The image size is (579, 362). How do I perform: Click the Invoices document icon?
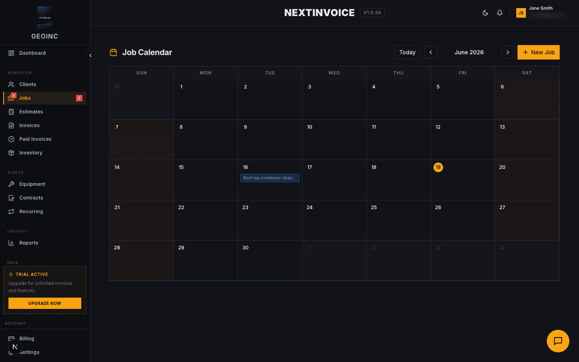(11, 125)
